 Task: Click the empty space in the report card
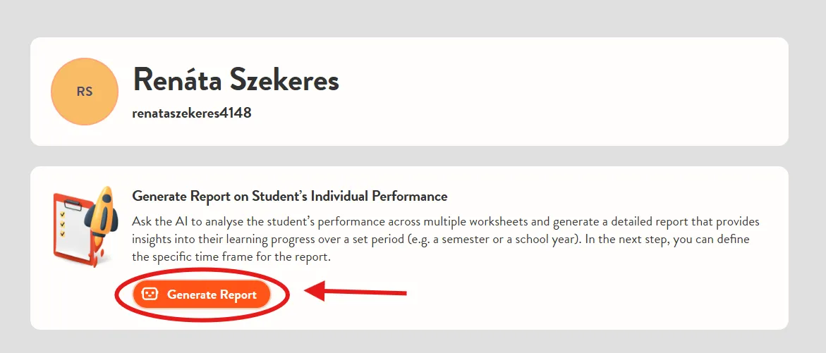(579, 300)
